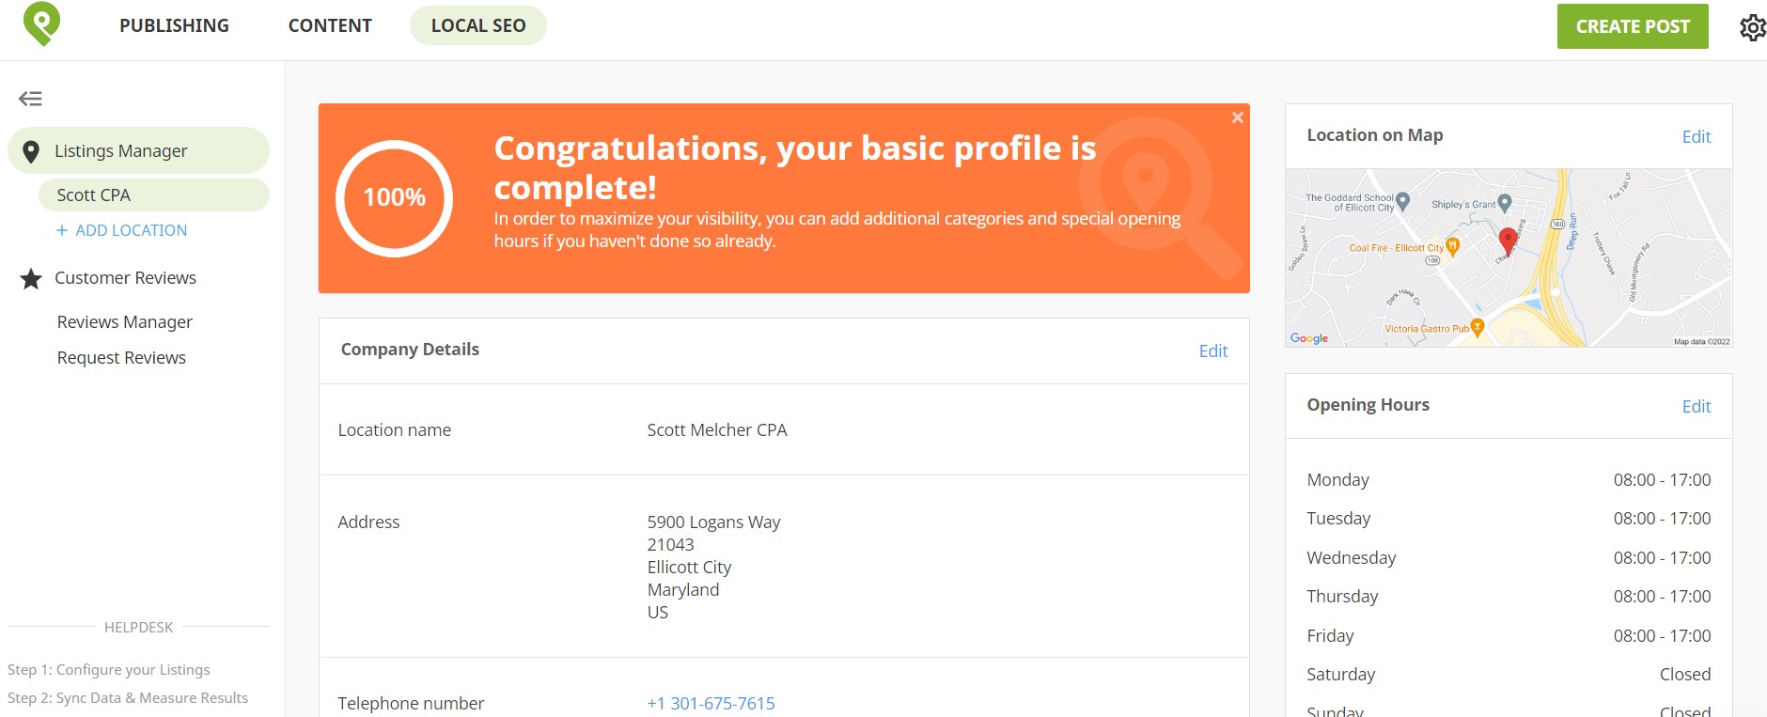This screenshot has width=1767, height=717.
Task: Click the Victoria Gastro Pub map pin
Action: (1478, 328)
